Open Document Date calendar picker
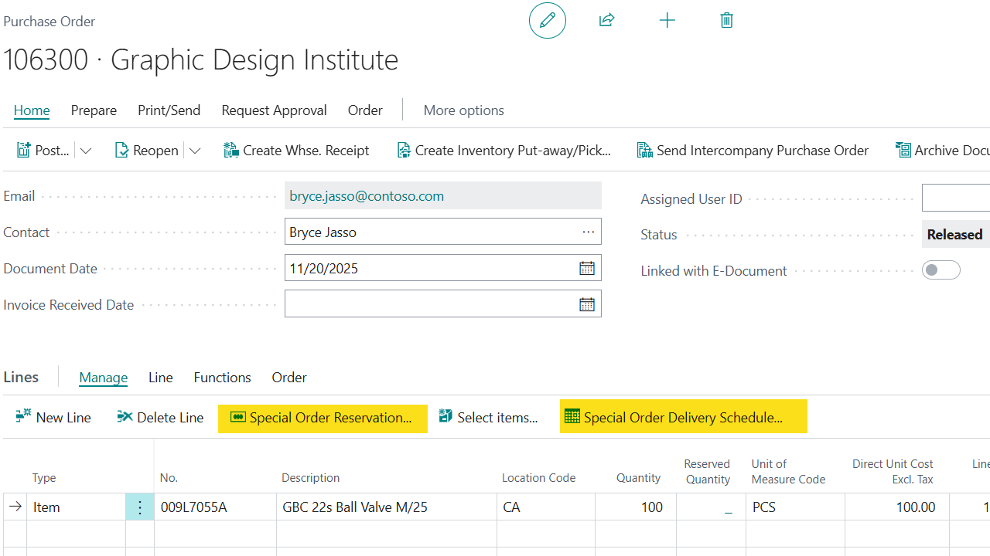 [587, 269]
